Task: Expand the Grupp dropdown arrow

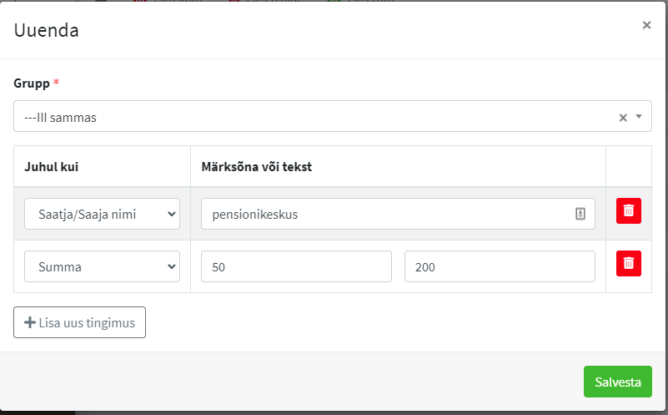Action: 639,117
